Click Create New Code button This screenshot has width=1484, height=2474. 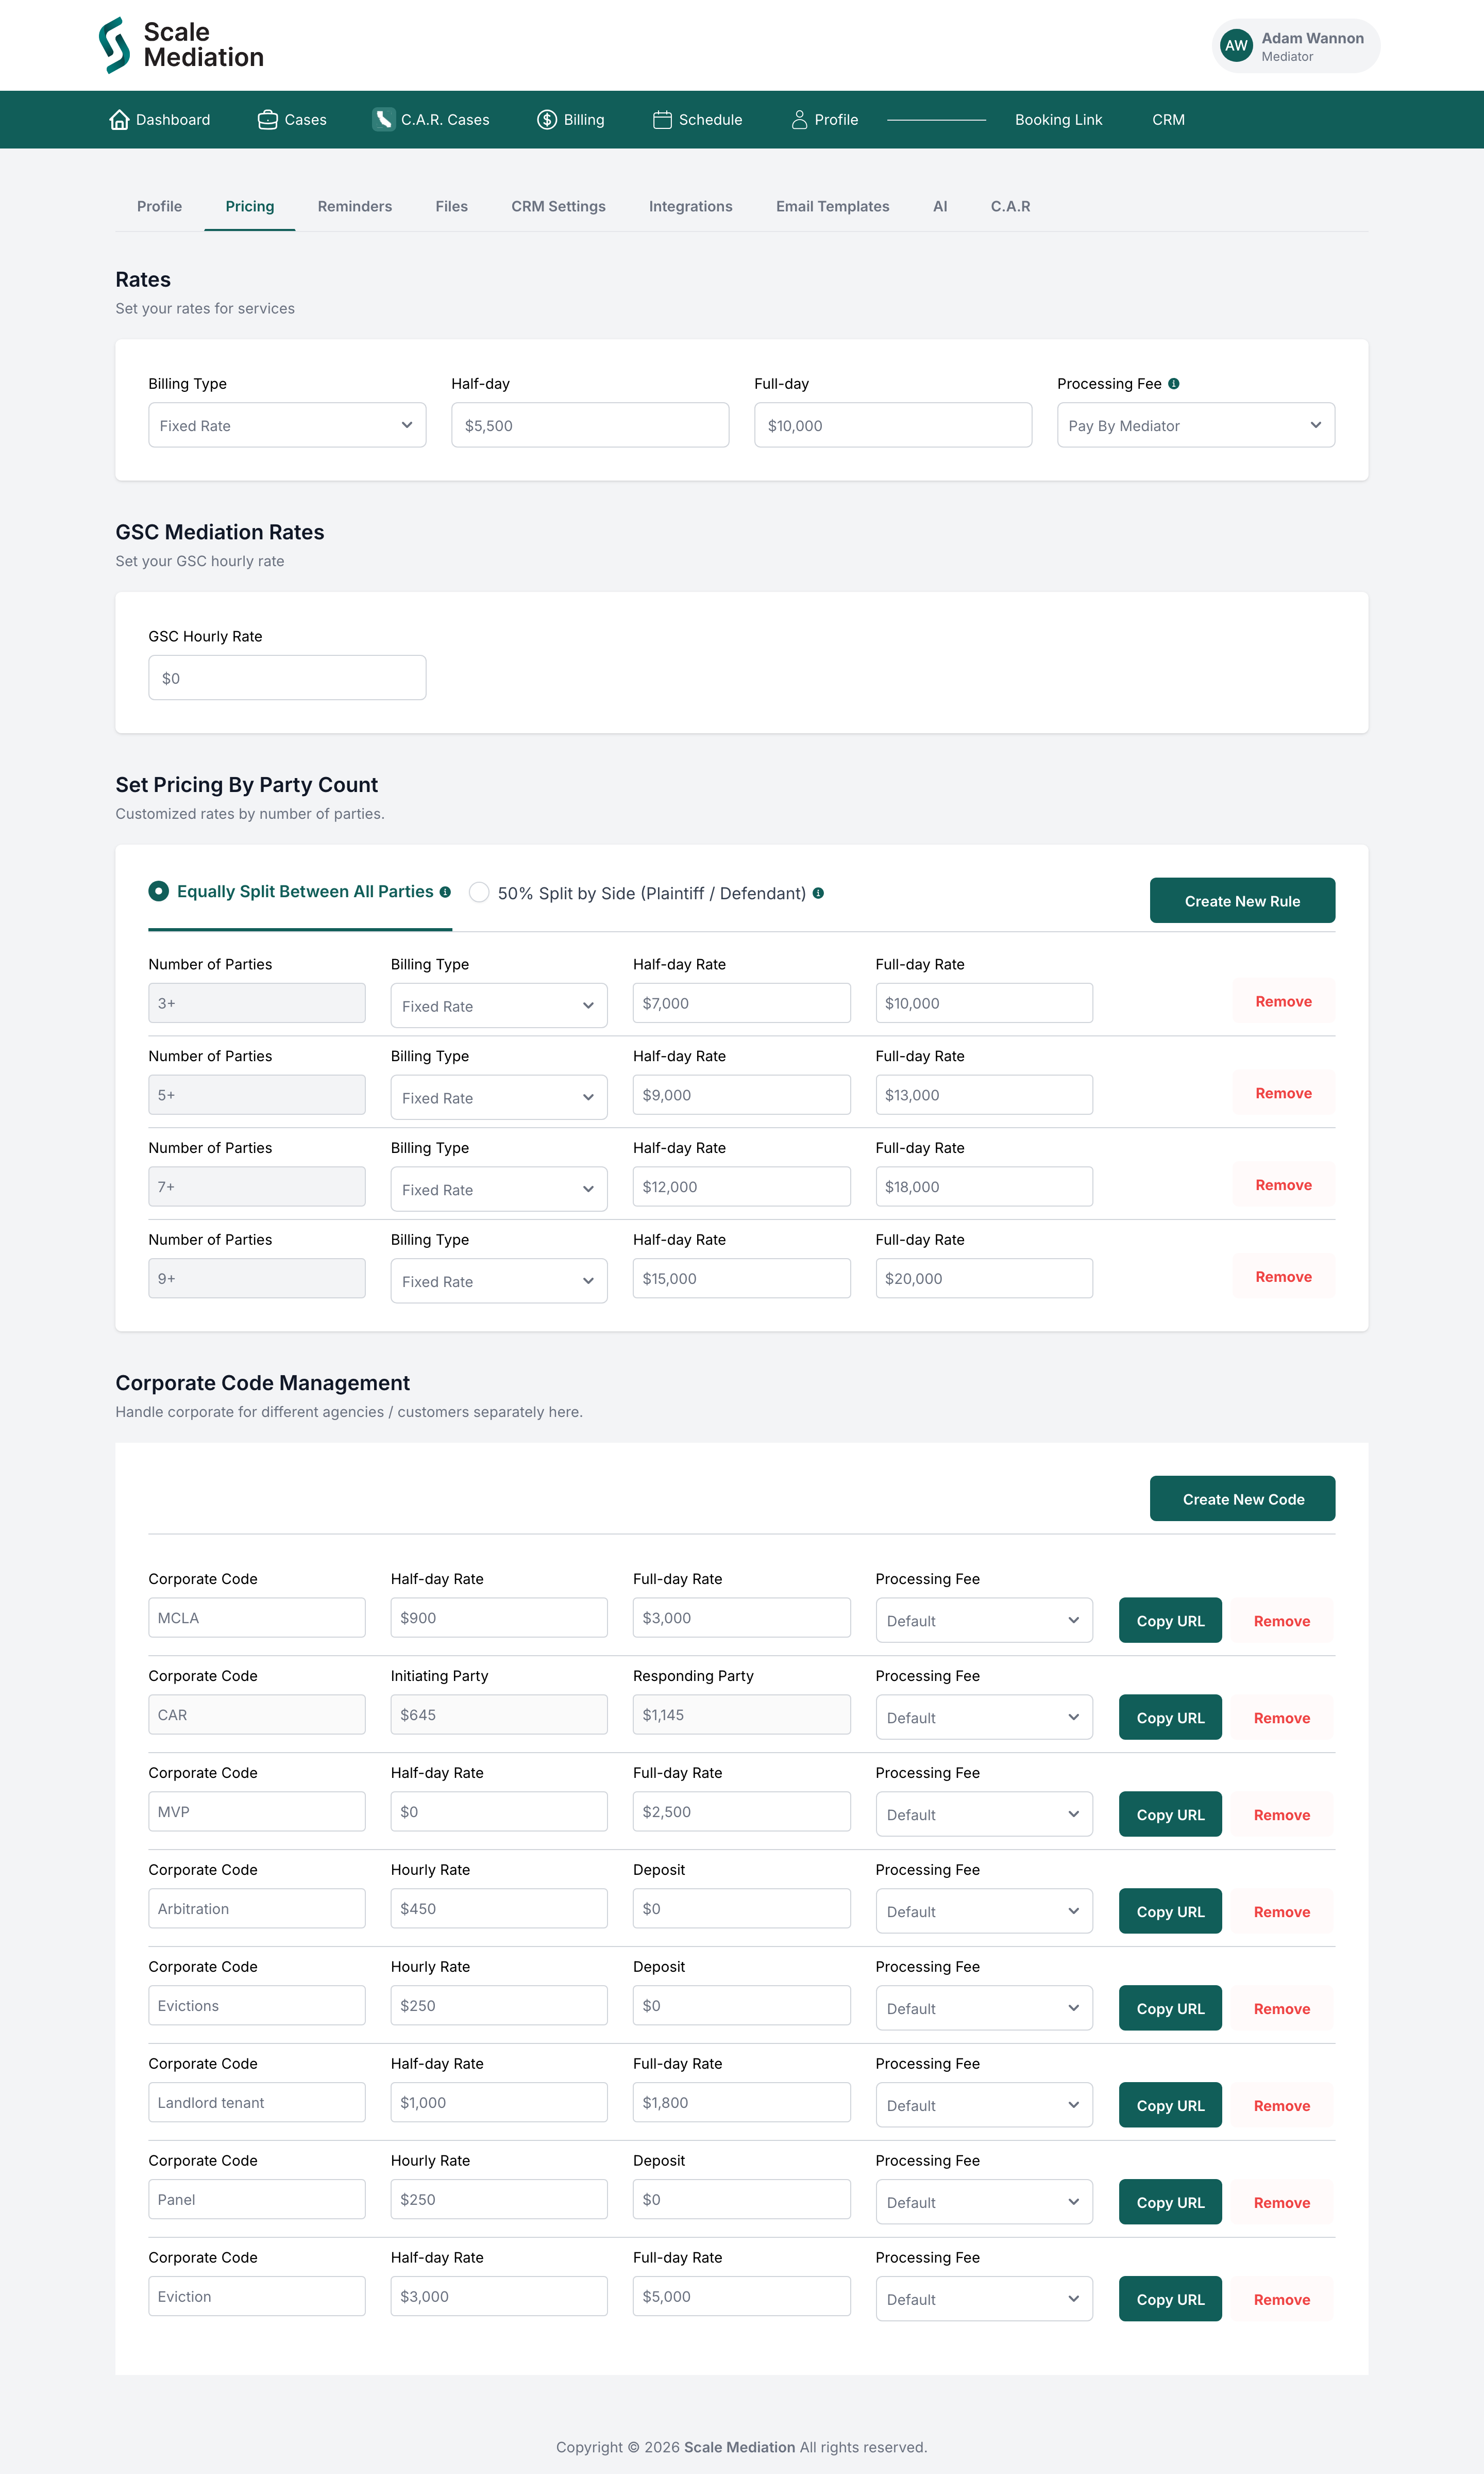click(x=1242, y=1498)
